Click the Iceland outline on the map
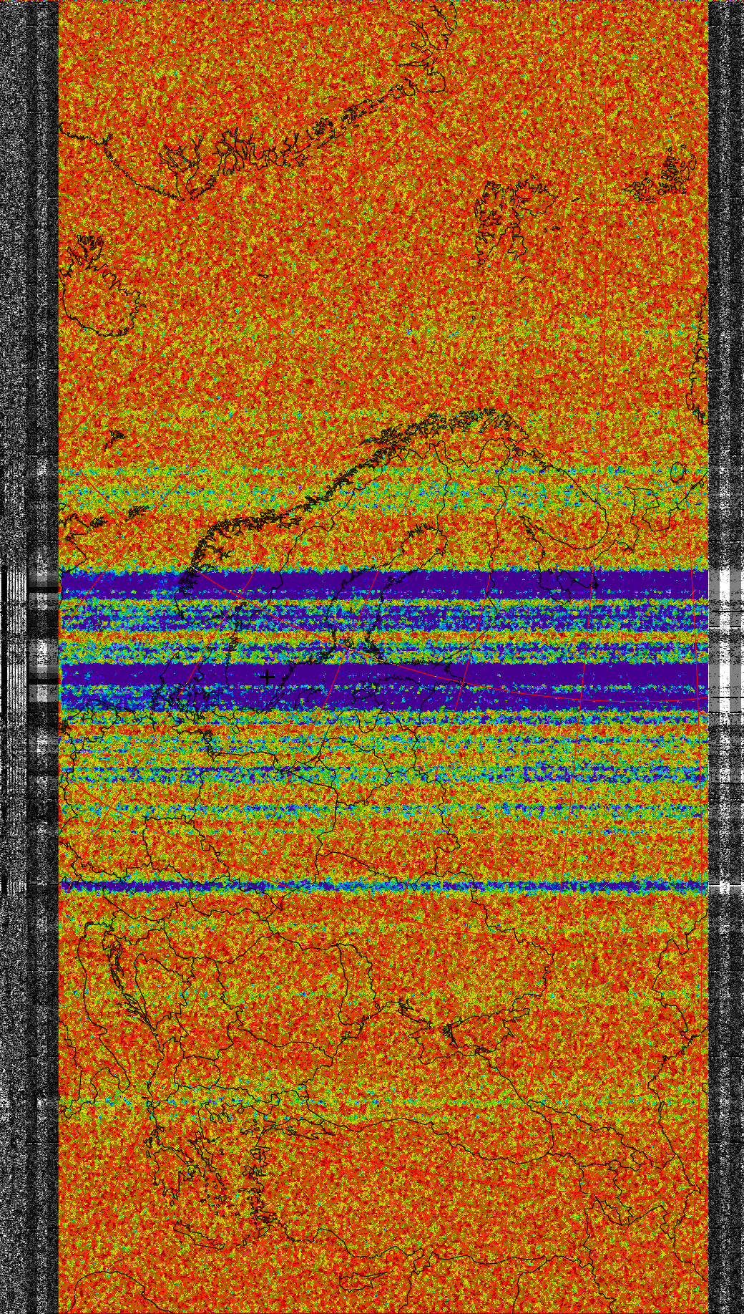The image size is (744, 1314). (x=100, y=286)
